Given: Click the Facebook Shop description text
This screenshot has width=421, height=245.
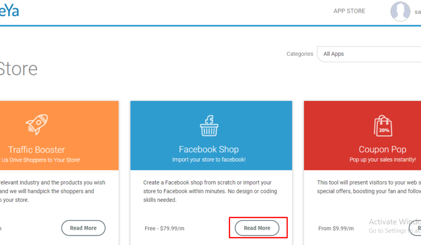Looking at the screenshot, I should click(x=210, y=191).
